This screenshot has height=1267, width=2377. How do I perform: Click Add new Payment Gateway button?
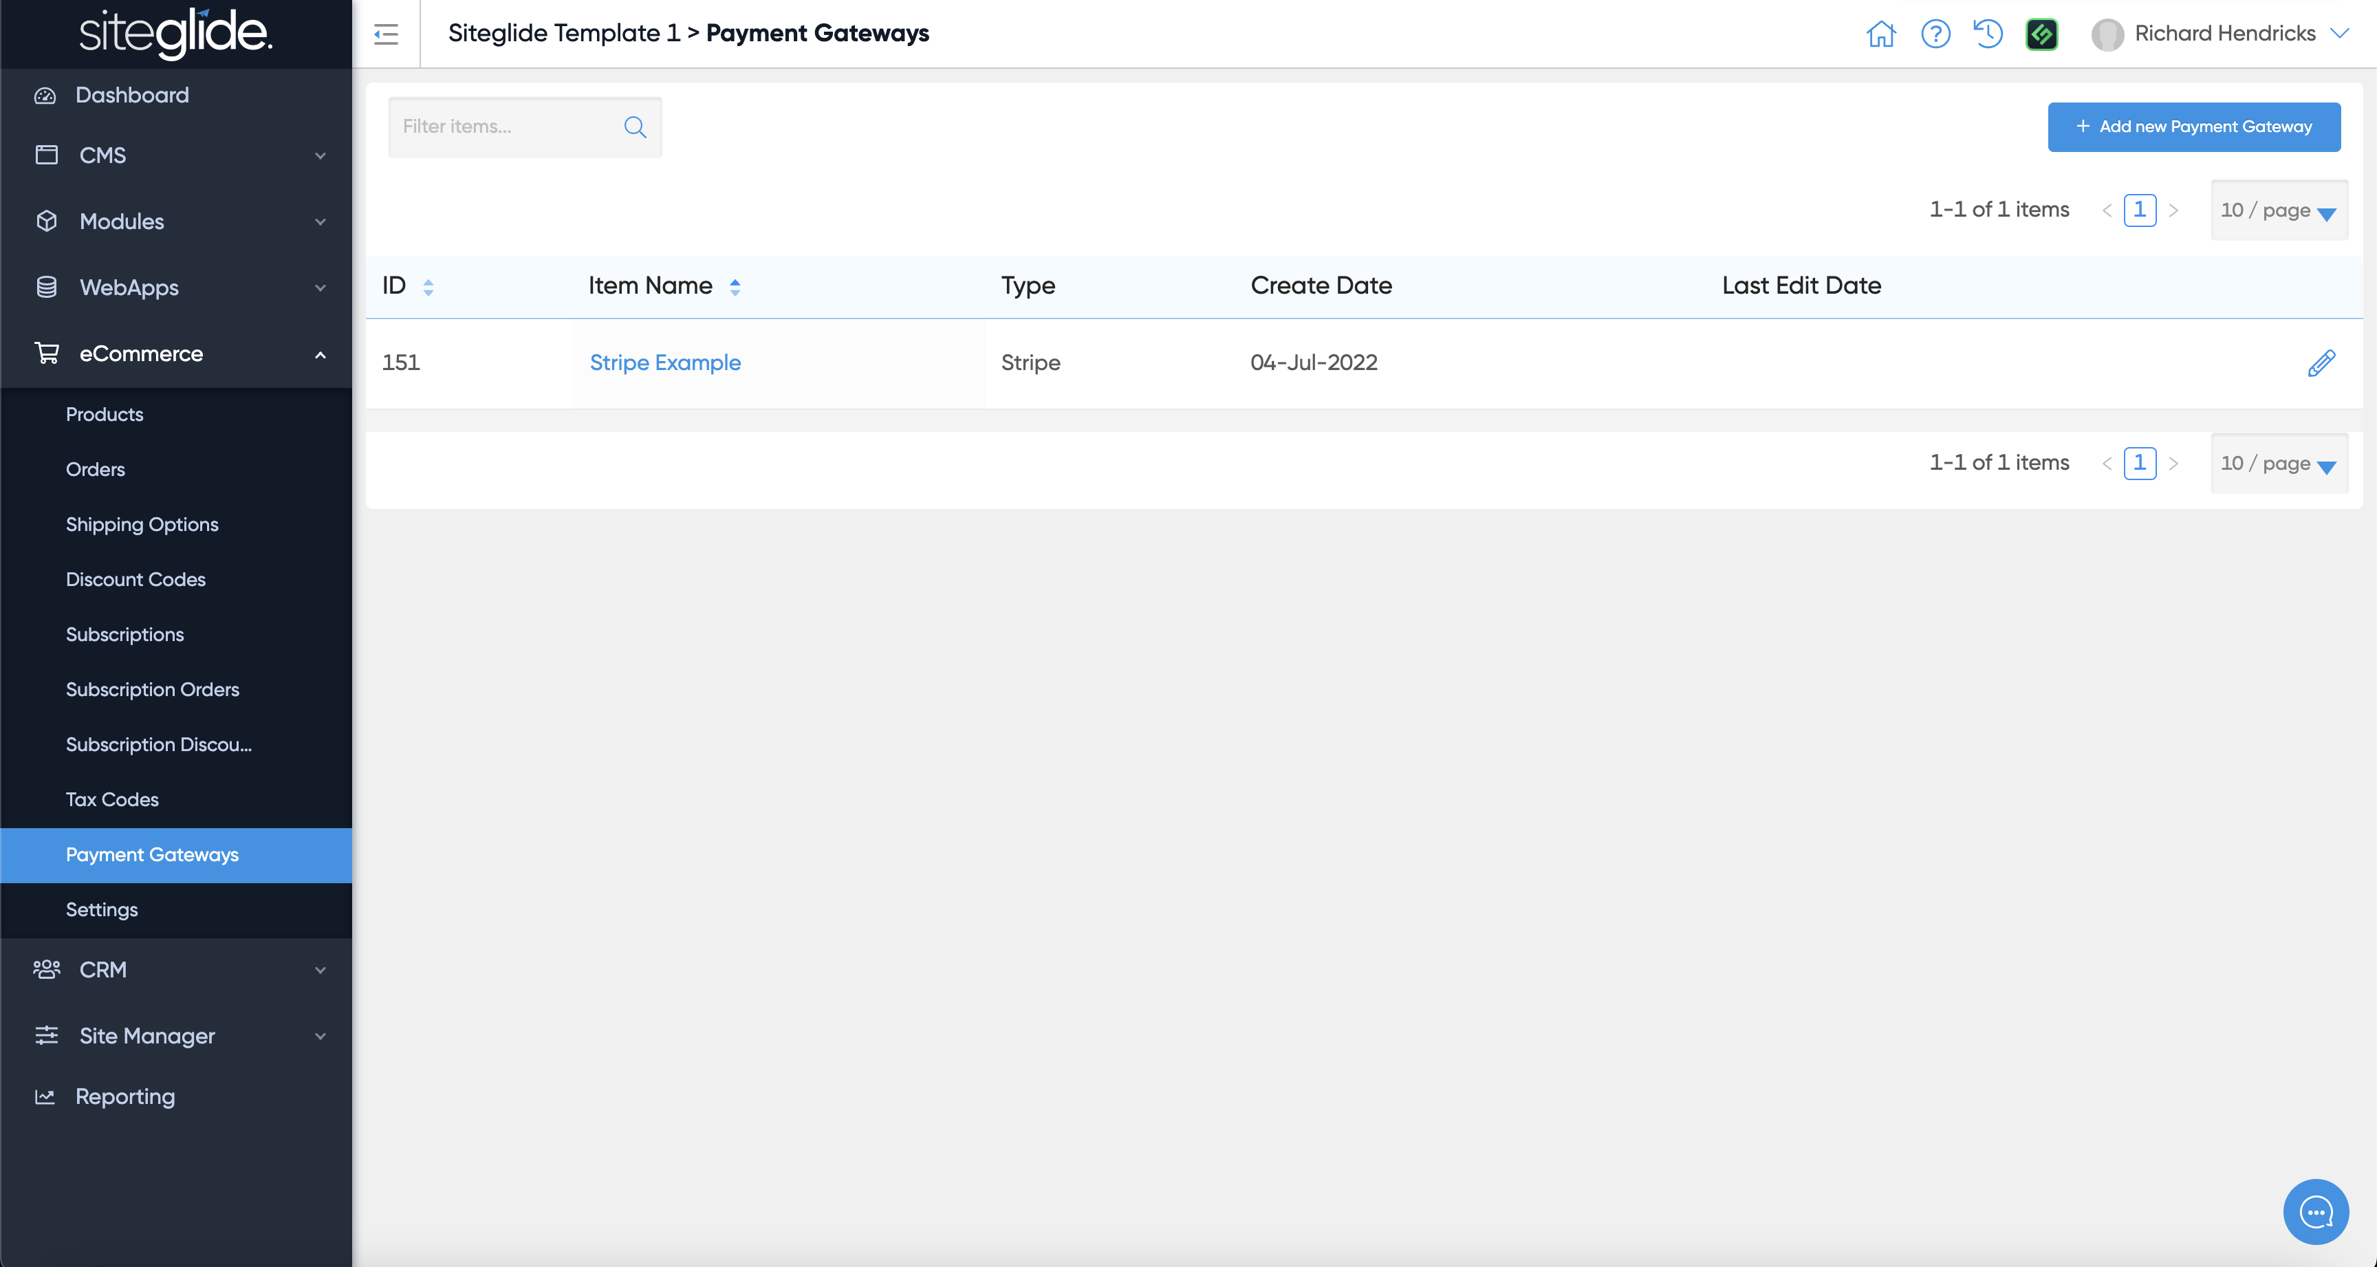coord(2193,127)
